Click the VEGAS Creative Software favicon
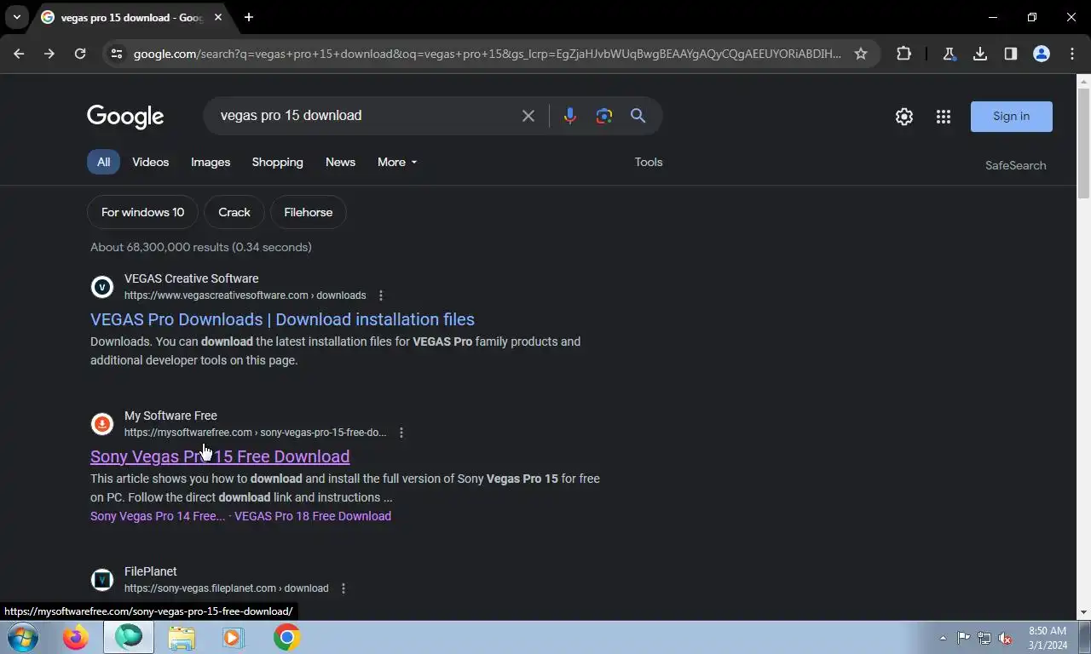The height and width of the screenshot is (654, 1091). coord(102,287)
